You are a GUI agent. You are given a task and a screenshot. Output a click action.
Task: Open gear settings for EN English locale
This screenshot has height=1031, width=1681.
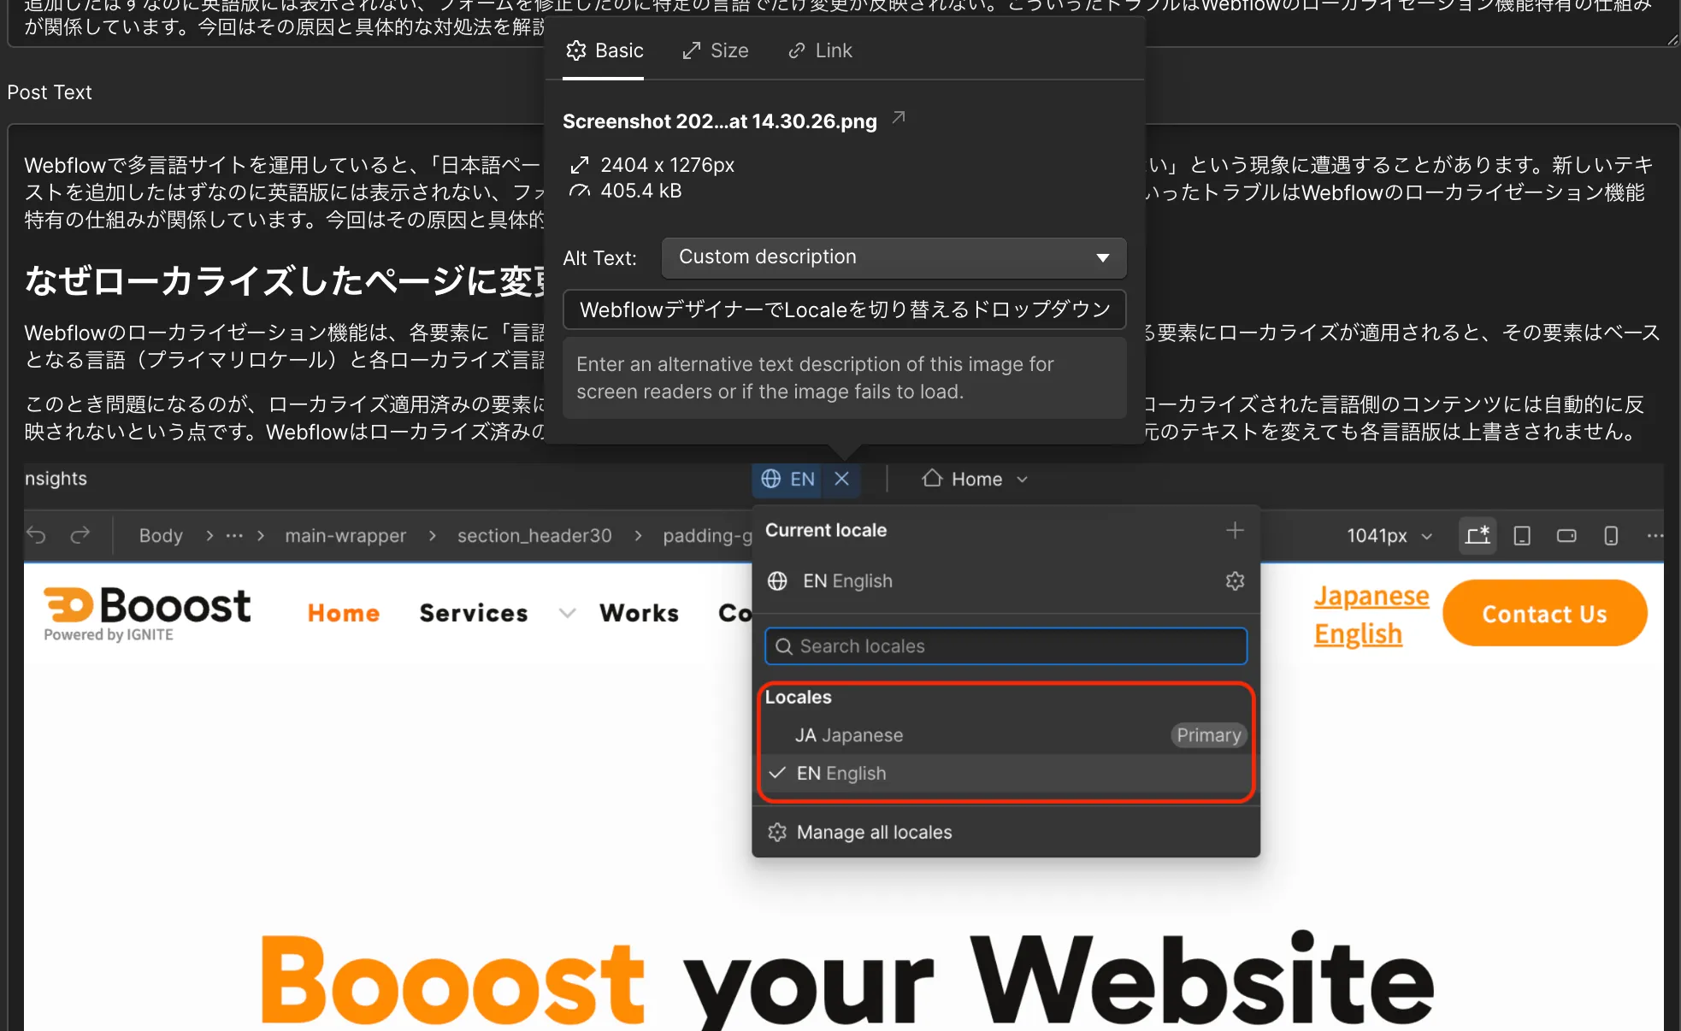tap(1235, 581)
